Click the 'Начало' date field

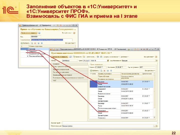click(x=101, y=67)
